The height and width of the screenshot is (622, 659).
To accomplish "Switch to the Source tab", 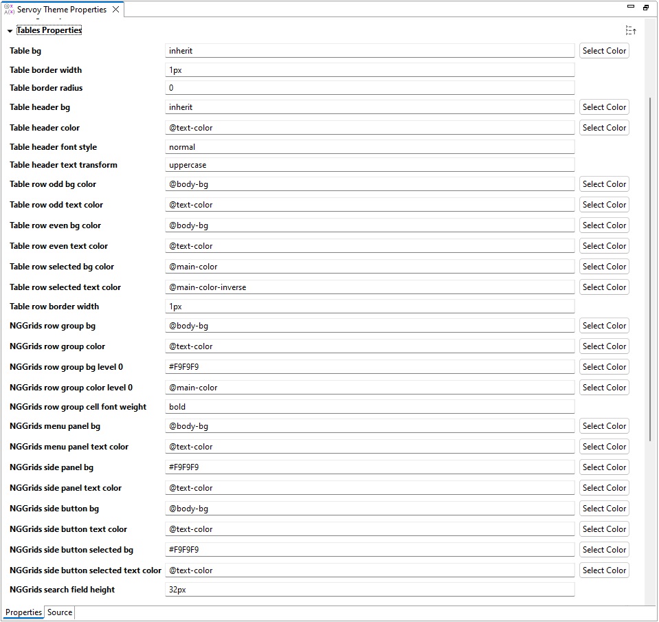I will [60, 612].
